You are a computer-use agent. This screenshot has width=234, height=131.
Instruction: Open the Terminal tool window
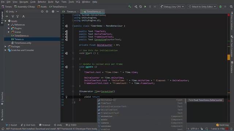tap(45, 125)
